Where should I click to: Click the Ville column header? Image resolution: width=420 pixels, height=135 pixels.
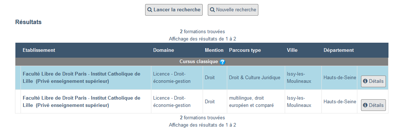pyautogui.click(x=292, y=50)
